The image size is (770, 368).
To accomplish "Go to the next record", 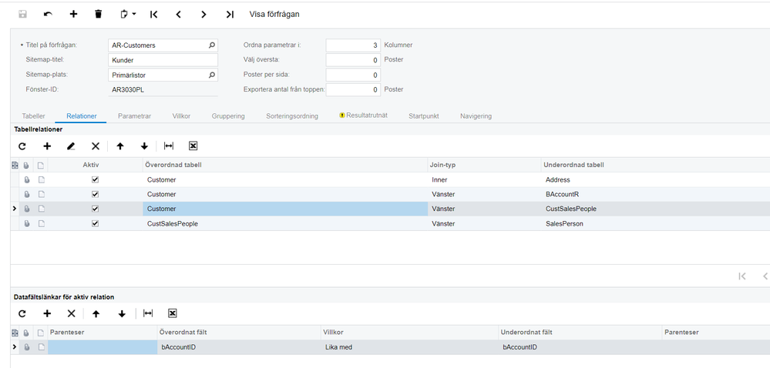I will click(x=203, y=14).
